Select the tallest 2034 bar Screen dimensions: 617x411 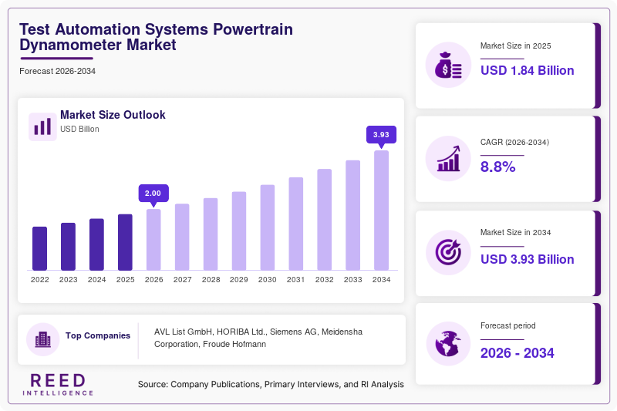(x=381, y=211)
